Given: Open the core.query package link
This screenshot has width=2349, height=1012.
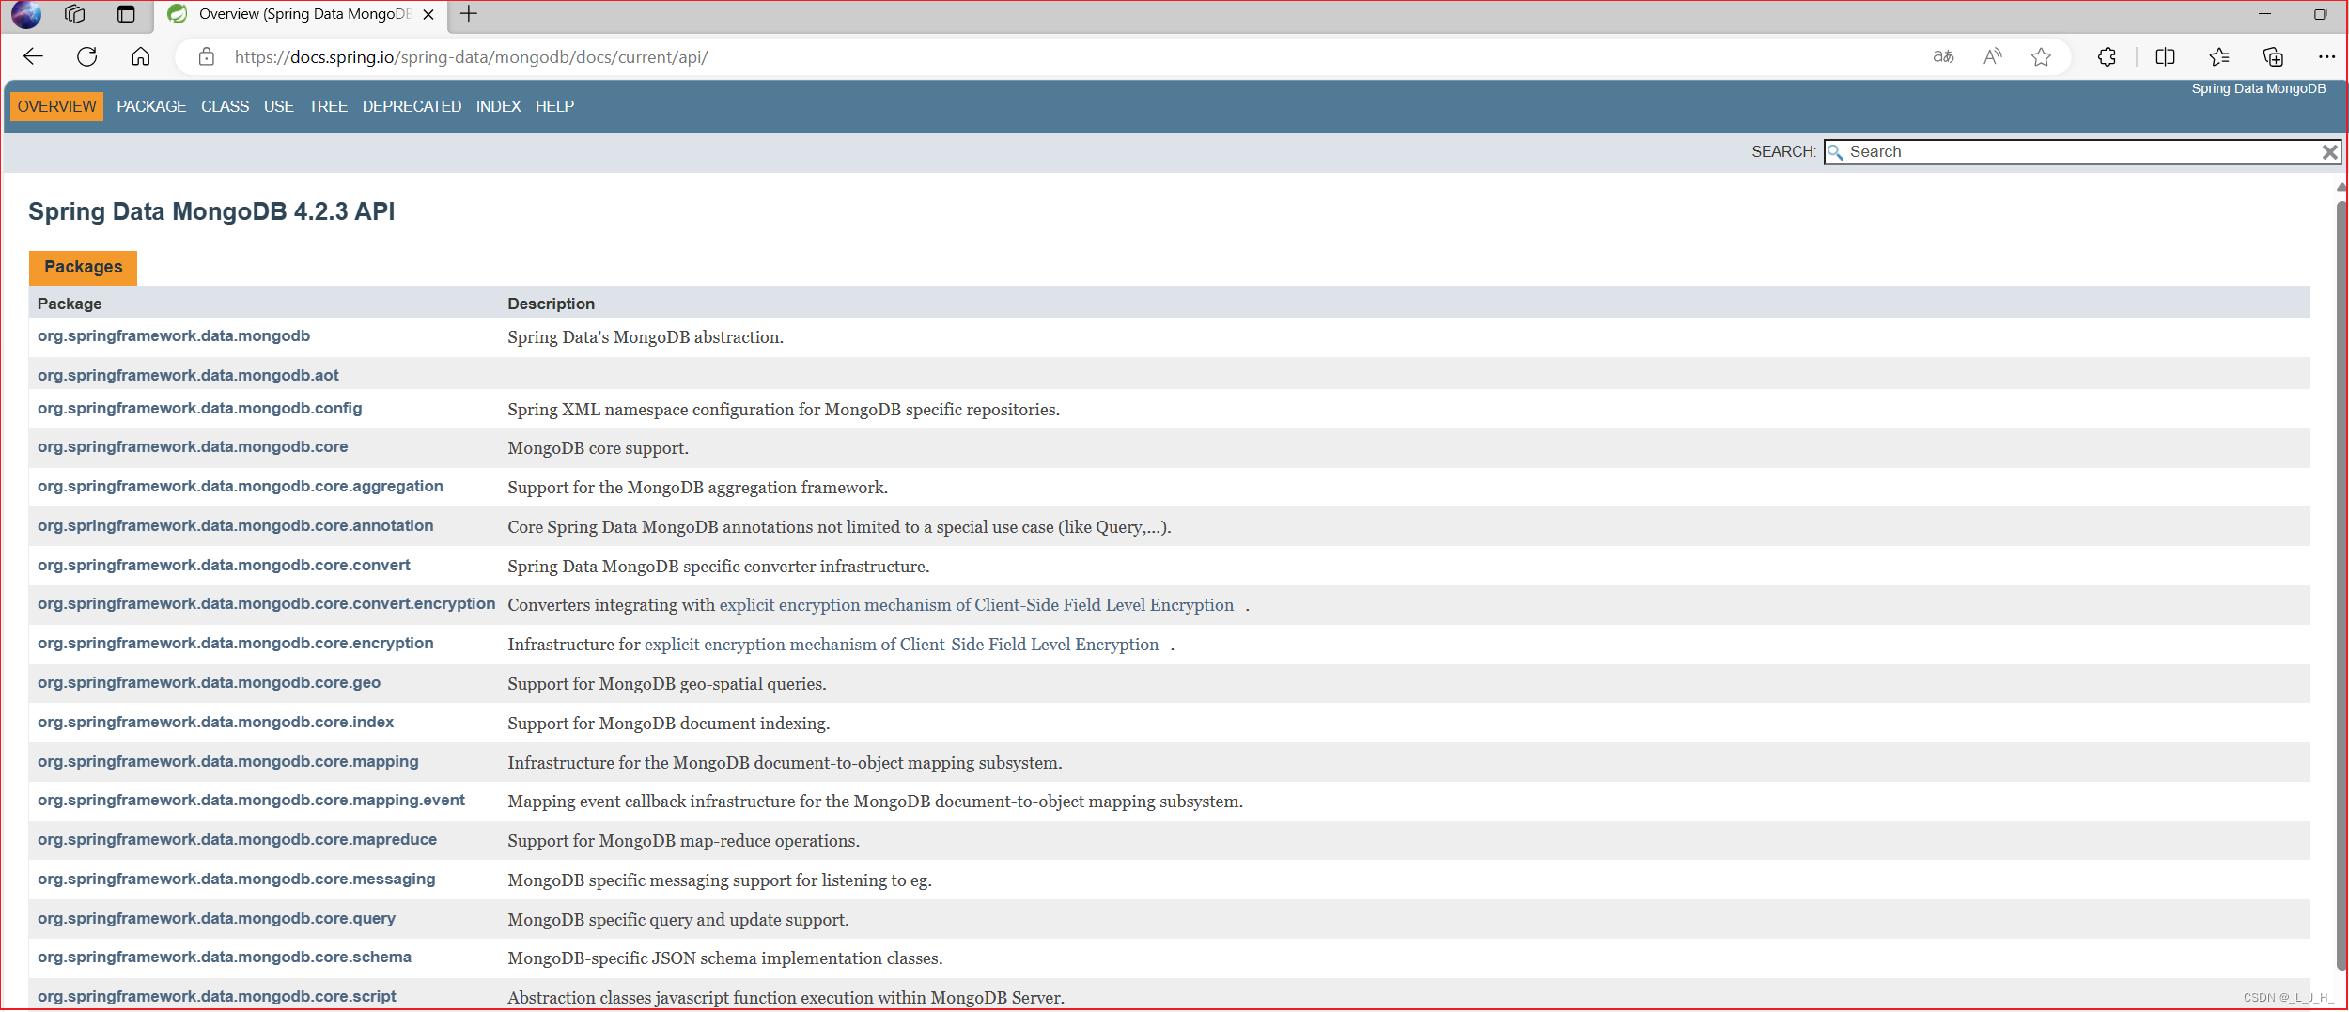Looking at the screenshot, I should [x=216, y=919].
